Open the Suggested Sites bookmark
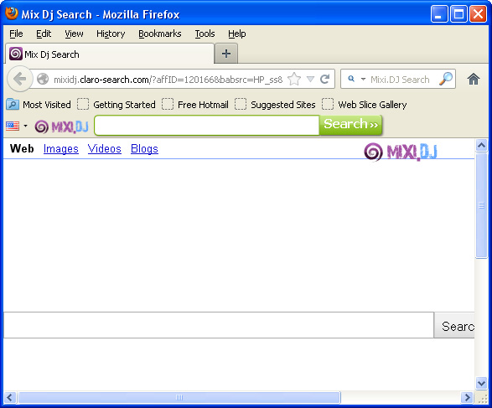 click(275, 105)
